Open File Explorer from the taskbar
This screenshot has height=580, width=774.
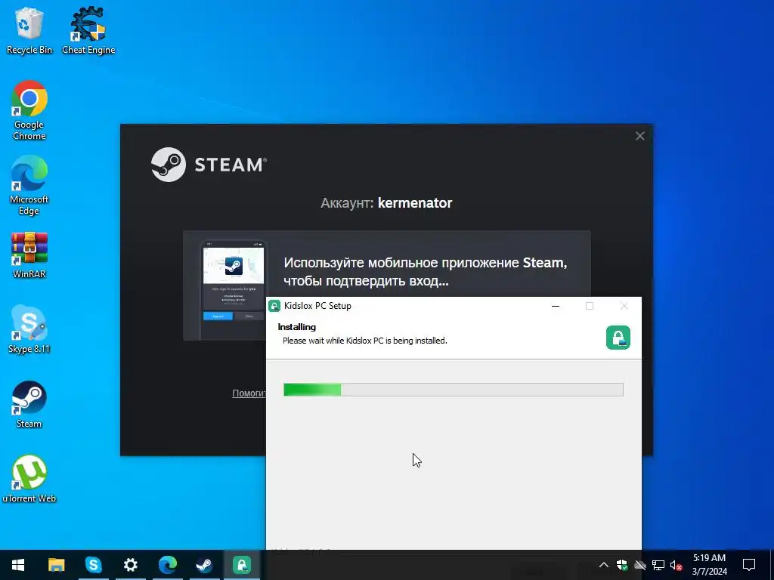pos(56,565)
